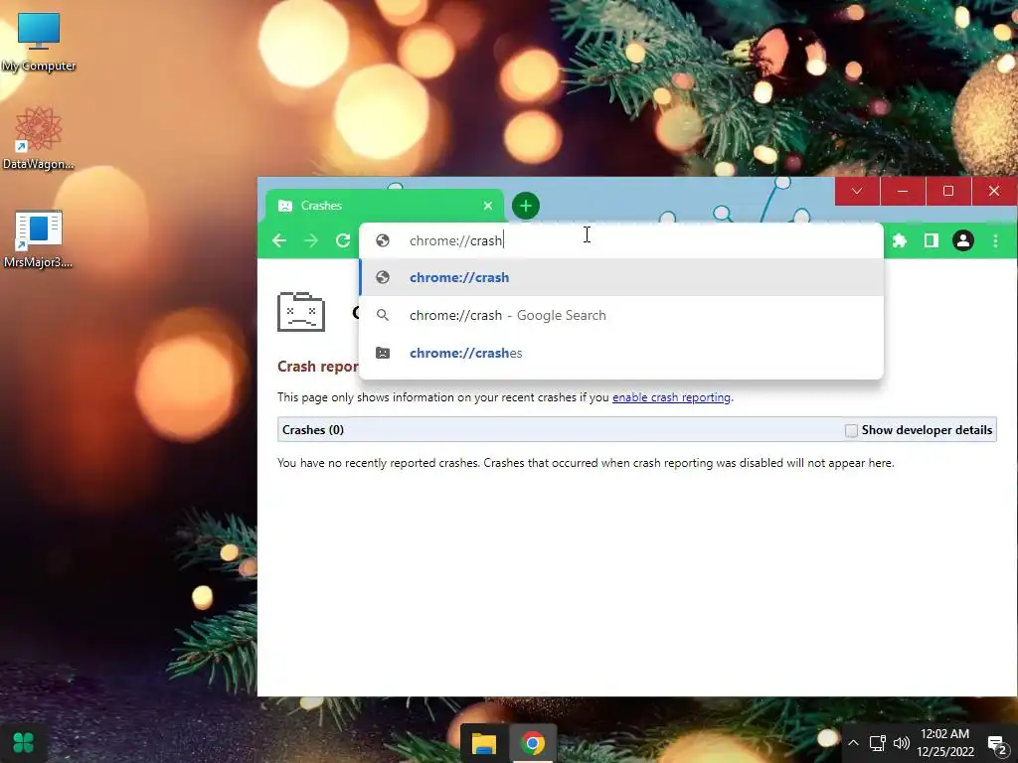Image resolution: width=1018 pixels, height=763 pixels.
Task: Click the Crashes (0) heading
Action: [x=313, y=430]
